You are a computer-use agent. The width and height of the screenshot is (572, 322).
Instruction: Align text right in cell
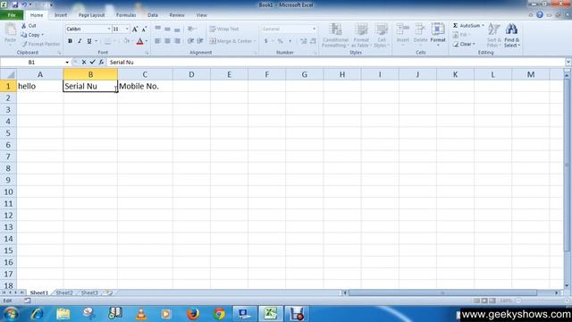tap(177, 41)
